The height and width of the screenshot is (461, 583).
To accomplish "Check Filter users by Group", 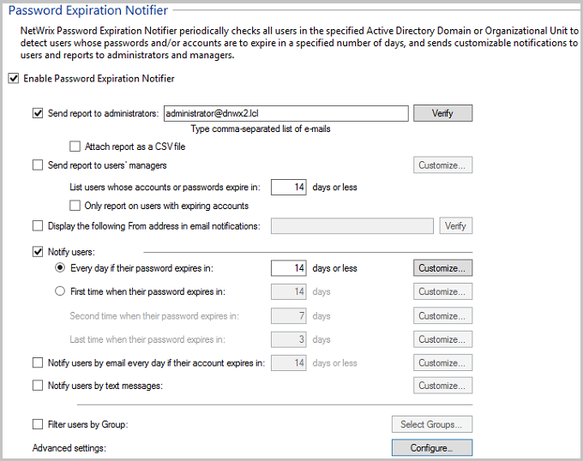I will point(38,424).
